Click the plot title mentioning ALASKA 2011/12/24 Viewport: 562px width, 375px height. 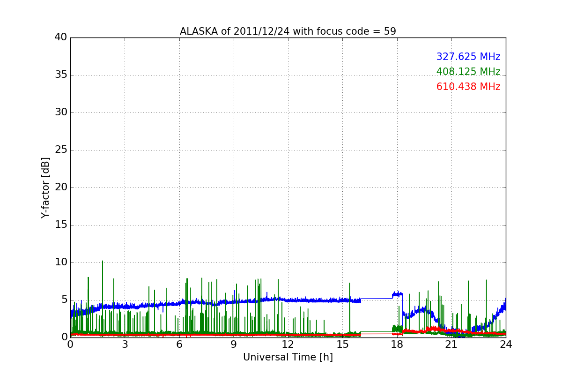288,31
